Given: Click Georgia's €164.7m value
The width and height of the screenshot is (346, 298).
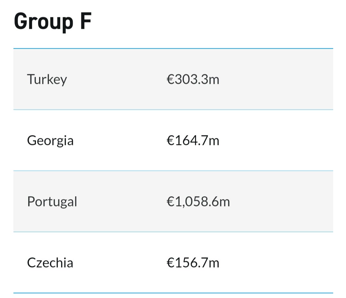Looking at the screenshot, I should 193,141.
